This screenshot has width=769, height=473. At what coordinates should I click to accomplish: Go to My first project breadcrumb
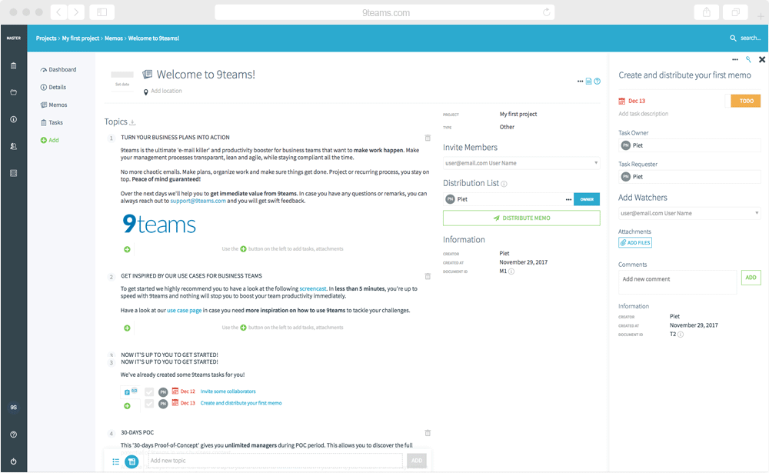pos(81,38)
